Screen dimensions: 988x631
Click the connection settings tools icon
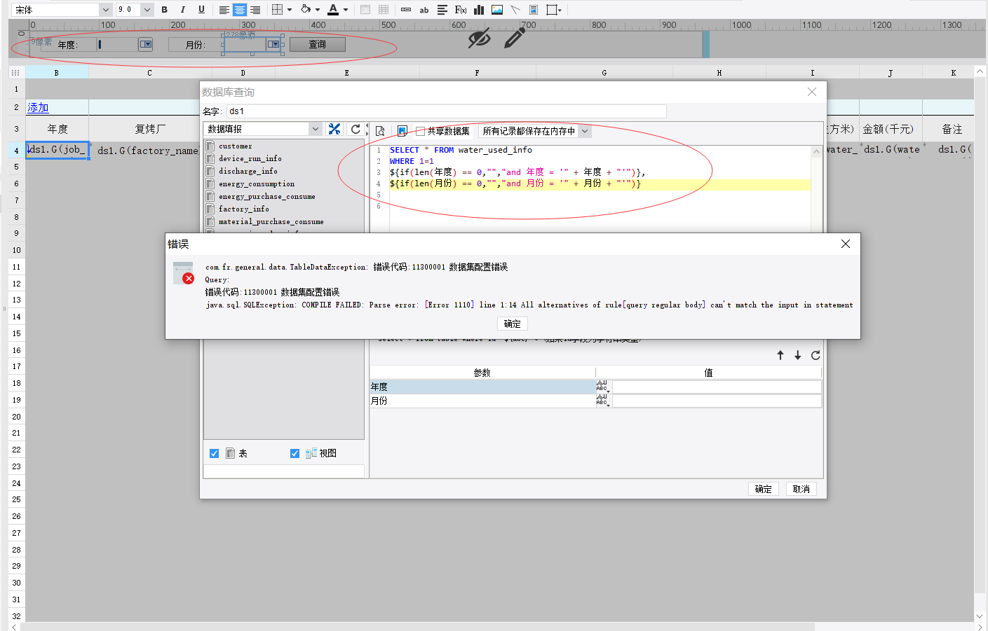[334, 129]
